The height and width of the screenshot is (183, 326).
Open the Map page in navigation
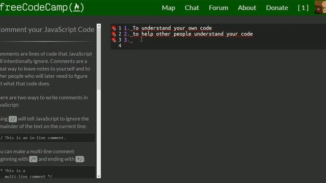pyautogui.click(x=169, y=8)
